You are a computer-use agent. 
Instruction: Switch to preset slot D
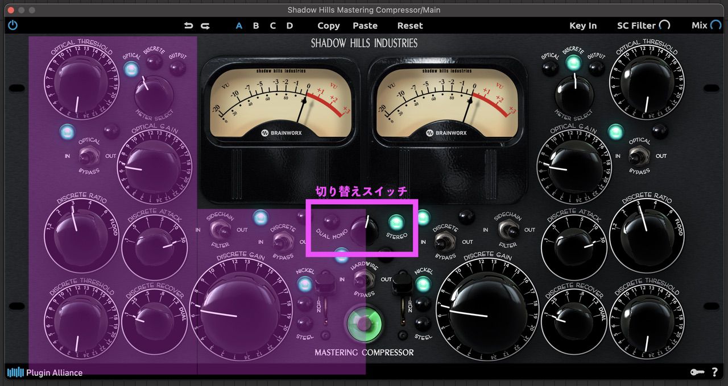coord(289,26)
